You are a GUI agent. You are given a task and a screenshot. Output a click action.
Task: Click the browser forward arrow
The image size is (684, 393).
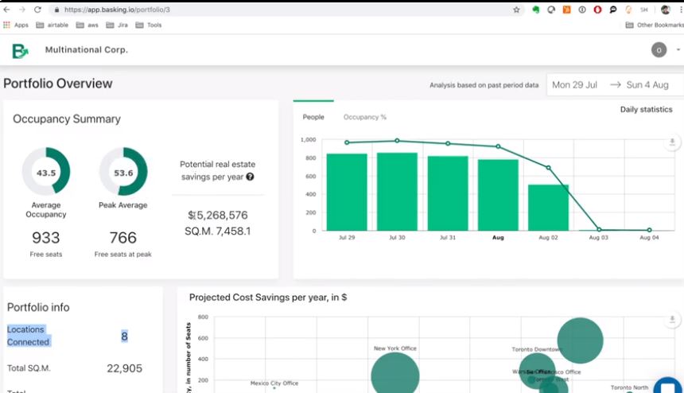pyautogui.click(x=21, y=10)
